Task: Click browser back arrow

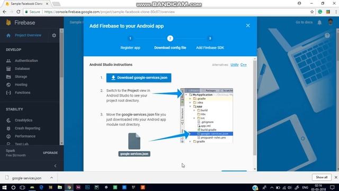Action: (x=5, y=12)
